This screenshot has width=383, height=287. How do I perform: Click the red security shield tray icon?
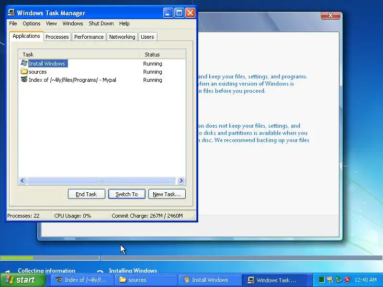[348, 280]
